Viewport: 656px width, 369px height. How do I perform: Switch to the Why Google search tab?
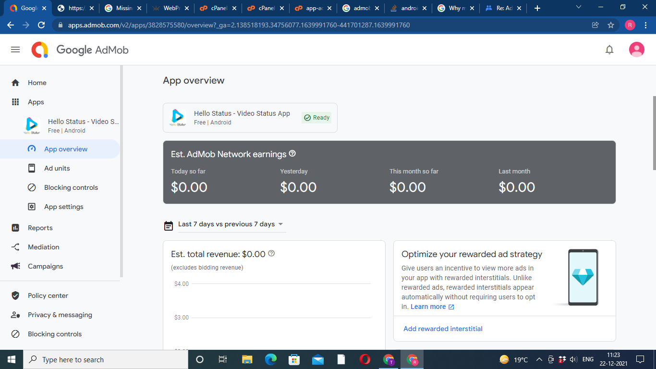pos(456,8)
